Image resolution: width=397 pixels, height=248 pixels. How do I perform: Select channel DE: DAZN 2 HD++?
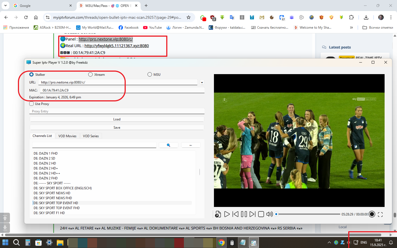coord(47,173)
